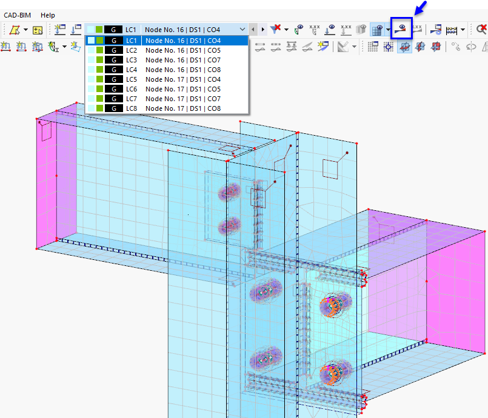Click the filter results red funnel icon
The width and height of the screenshot is (488, 418).
tap(276, 28)
